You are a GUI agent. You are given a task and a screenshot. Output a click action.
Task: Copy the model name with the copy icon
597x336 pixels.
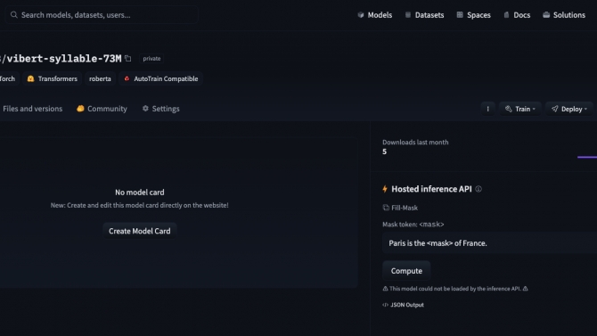click(128, 58)
